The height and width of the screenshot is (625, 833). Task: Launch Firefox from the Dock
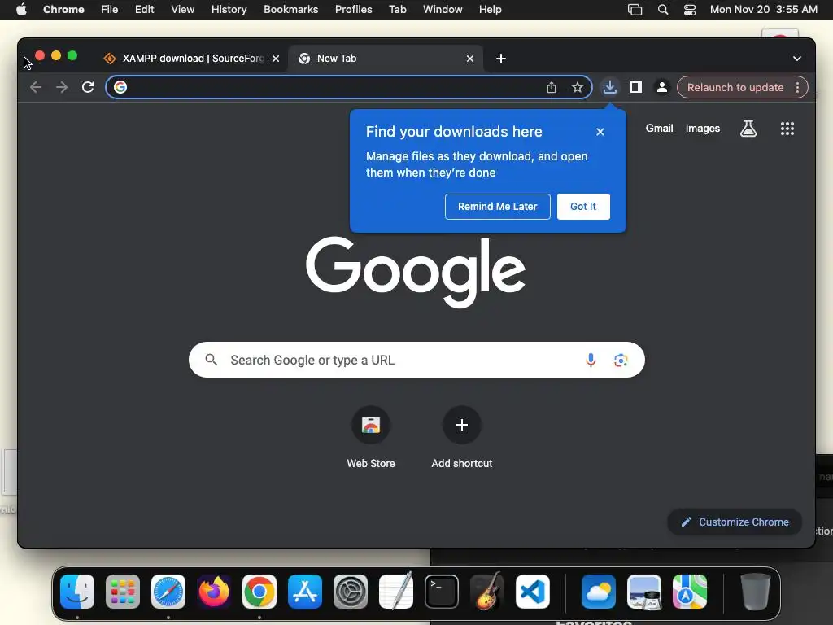coord(214,592)
